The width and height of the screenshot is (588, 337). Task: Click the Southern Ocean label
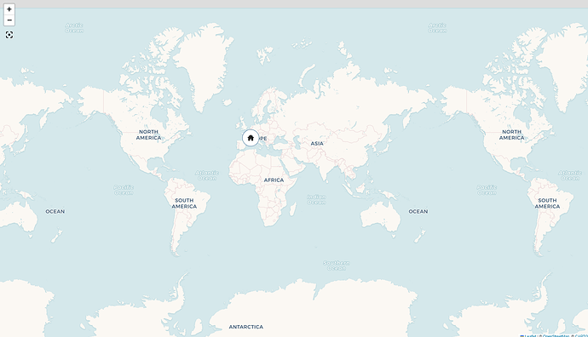[x=337, y=266]
